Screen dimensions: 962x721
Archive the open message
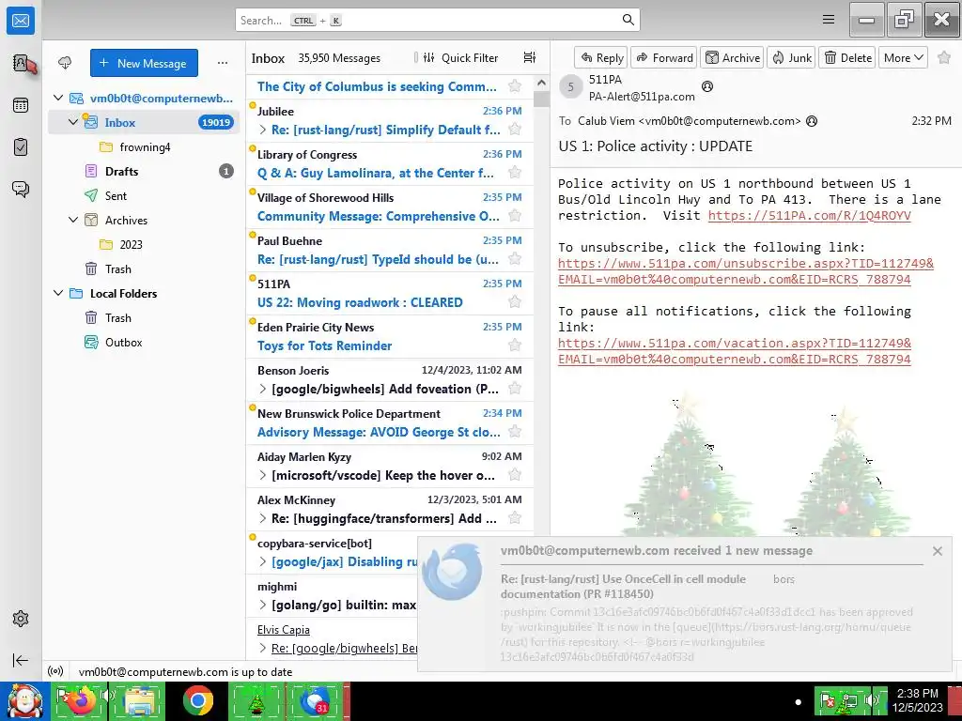732,57
